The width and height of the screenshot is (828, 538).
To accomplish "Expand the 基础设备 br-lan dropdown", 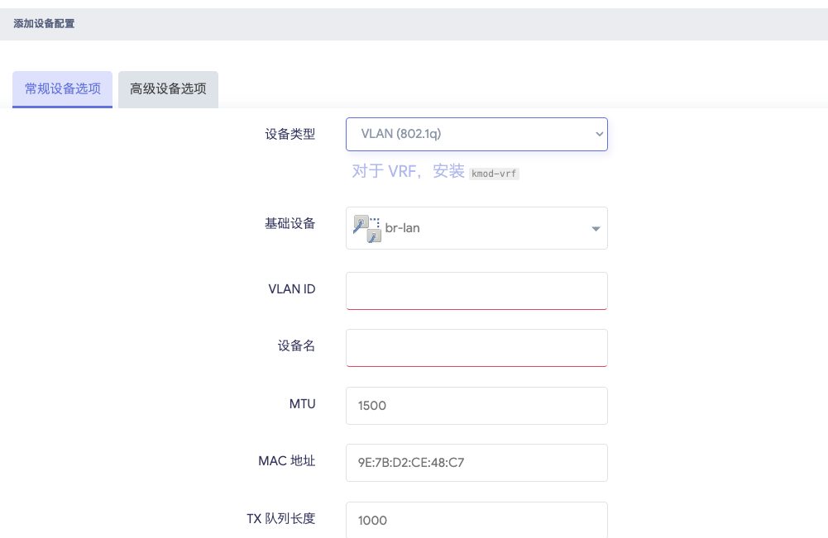I will coord(476,228).
